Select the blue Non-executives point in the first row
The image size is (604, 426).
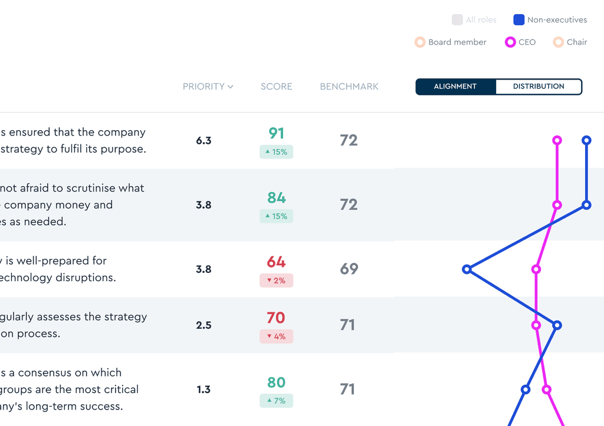(x=586, y=140)
